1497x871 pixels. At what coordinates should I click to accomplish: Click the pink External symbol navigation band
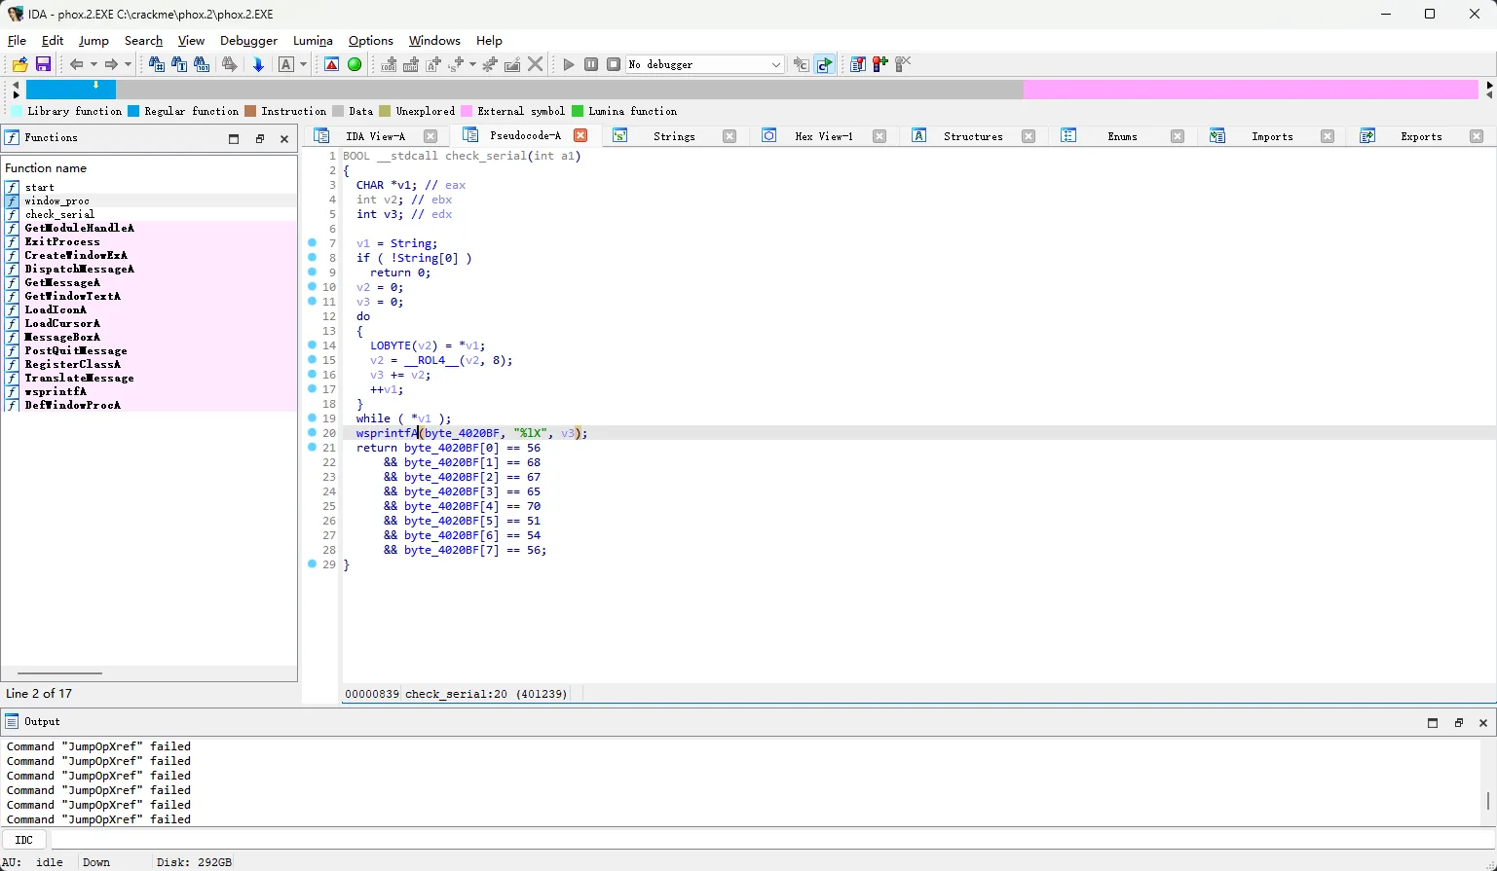pyautogui.click(x=1251, y=90)
